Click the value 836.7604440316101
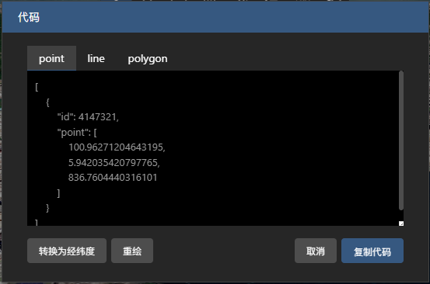Image resolution: width=430 pixels, height=284 pixels. pos(113,178)
